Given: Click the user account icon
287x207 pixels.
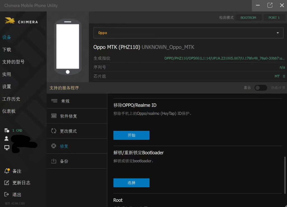Looking at the screenshot, I should click(x=6, y=139).
